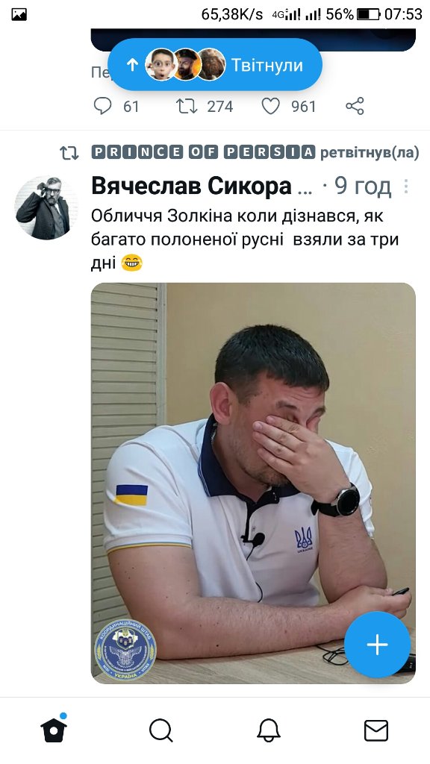The height and width of the screenshot is (764, 430).
Task: Tap the Вячеслав Сикора author name
Action: 191,186
